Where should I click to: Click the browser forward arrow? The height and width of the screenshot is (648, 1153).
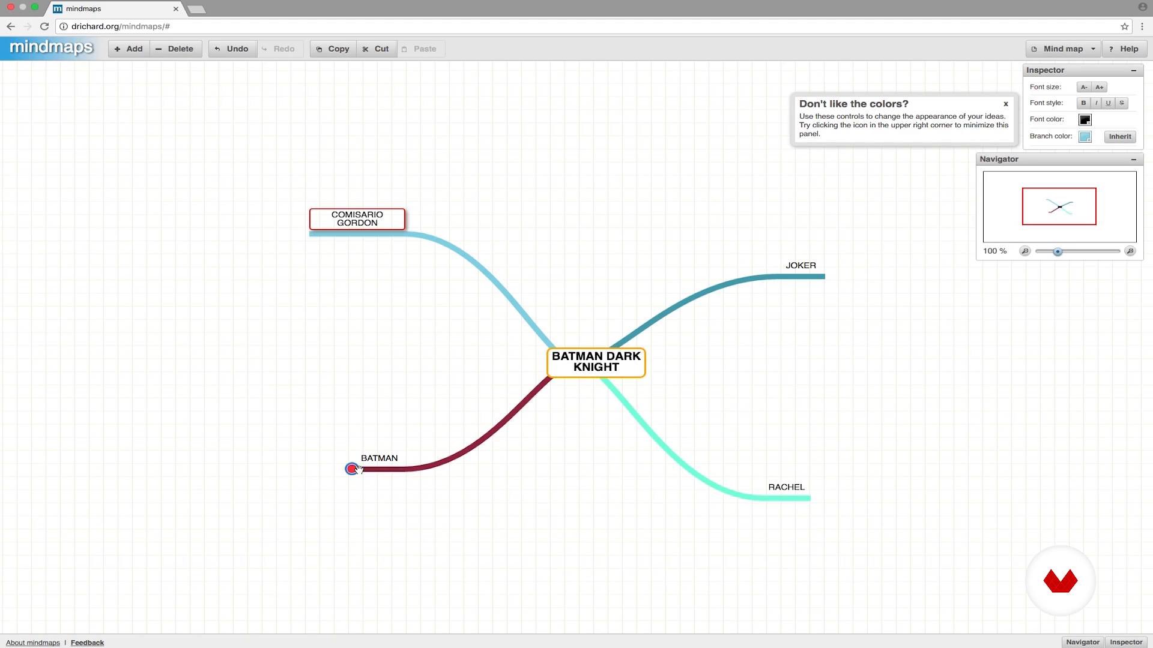click(28, 26)
